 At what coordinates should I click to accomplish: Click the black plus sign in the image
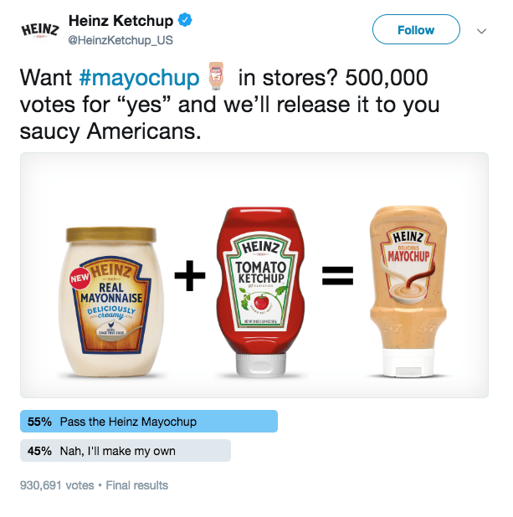click(189, 276)
